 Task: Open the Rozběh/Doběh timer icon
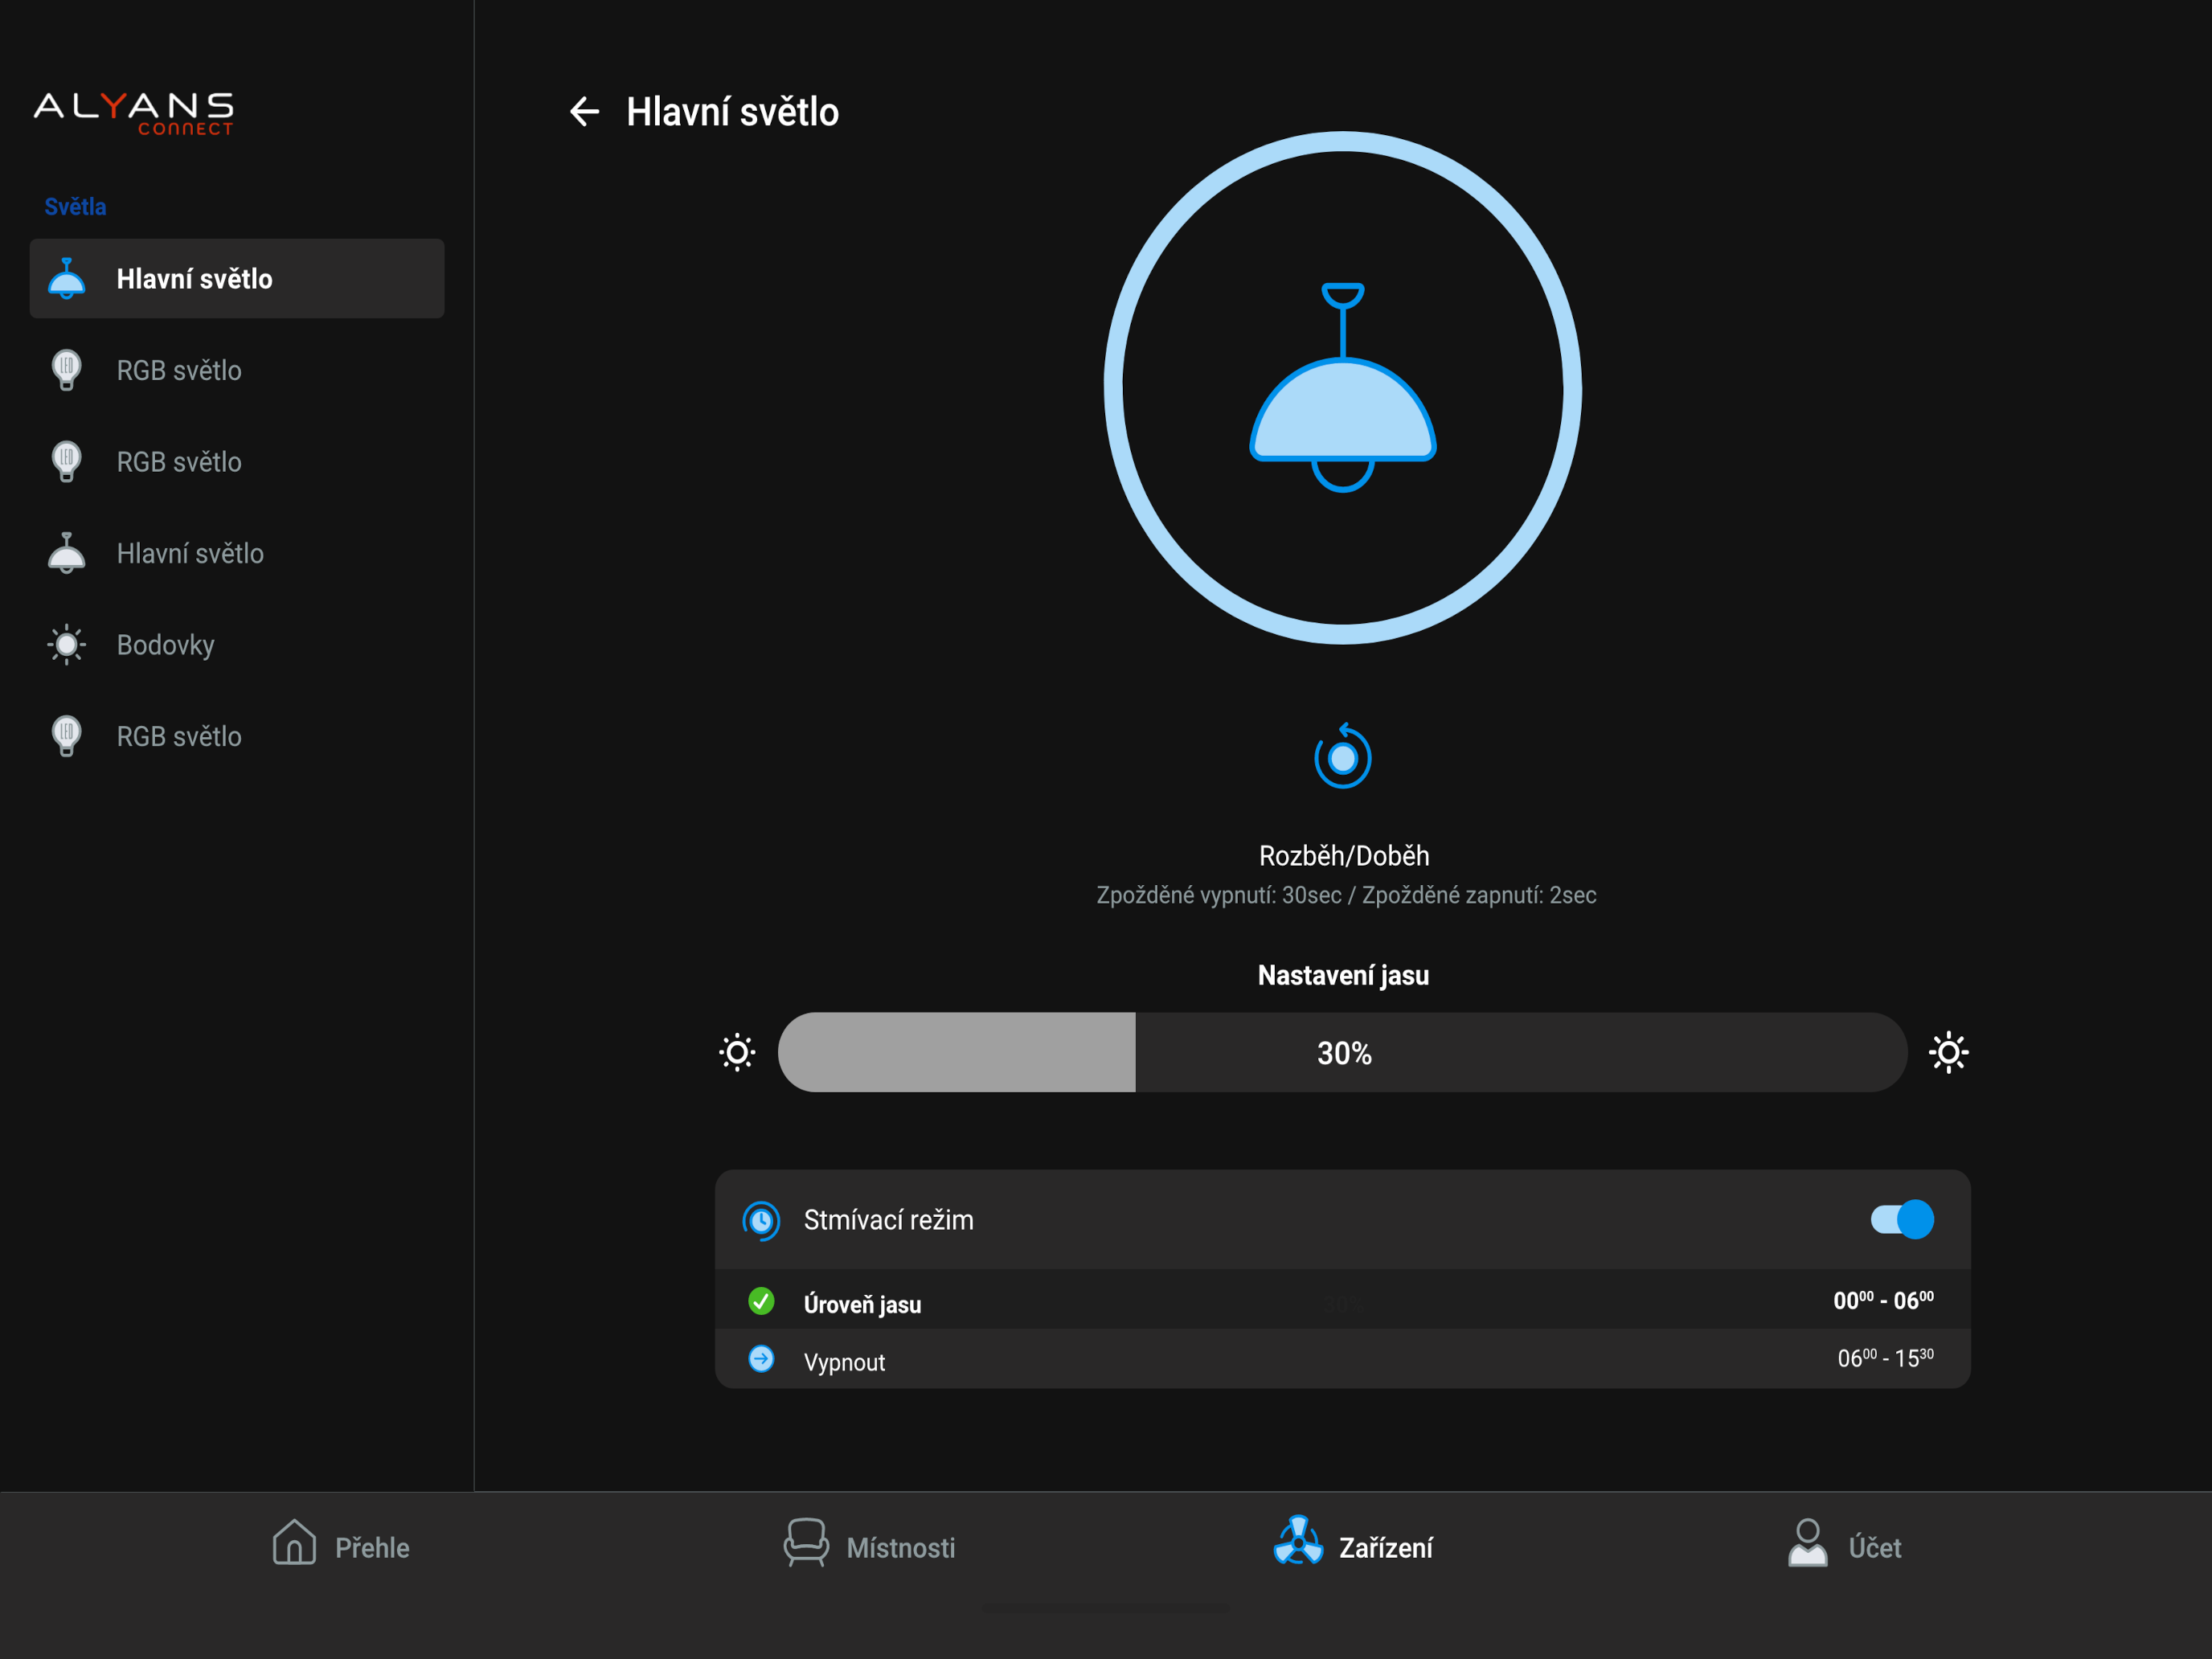1342,756
